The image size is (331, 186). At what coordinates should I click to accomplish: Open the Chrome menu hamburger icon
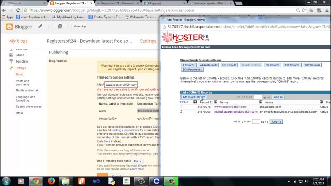327,10
